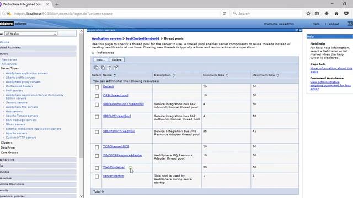Select the SIBFAPInboundThreadPool checkbox
Viewport: 353px width, 198px height.
pyautogui.click(x=97, y=105)
